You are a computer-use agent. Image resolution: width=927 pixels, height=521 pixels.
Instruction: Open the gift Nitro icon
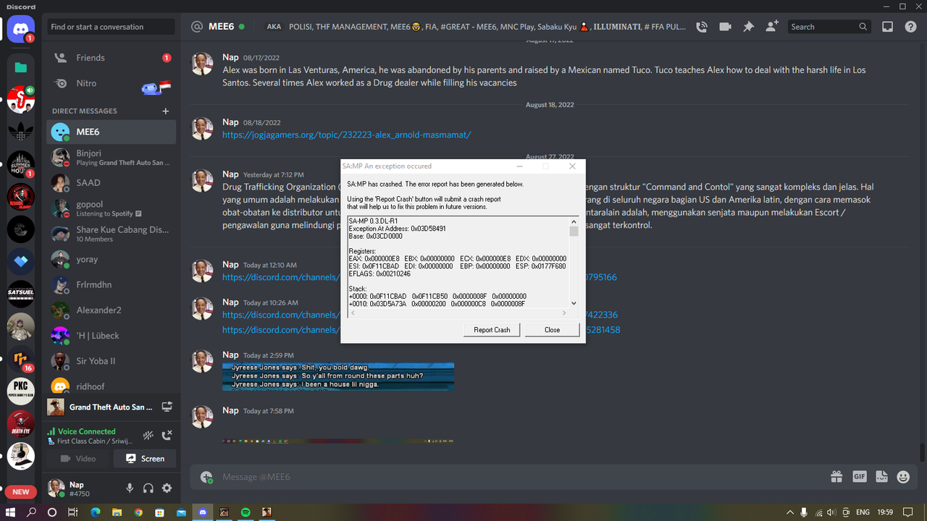tap(836, 477)
